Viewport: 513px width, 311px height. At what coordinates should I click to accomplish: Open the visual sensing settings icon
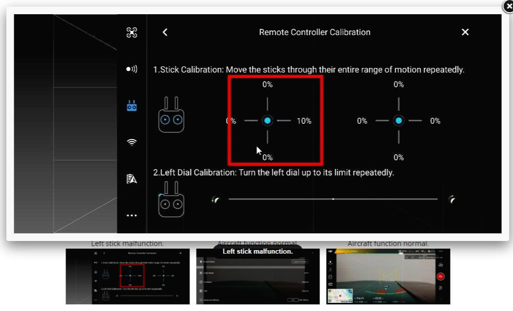coord(132,69)
